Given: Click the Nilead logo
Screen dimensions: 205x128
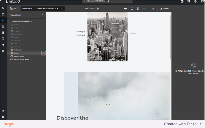Looking at the screenshot, I should 13,2.
